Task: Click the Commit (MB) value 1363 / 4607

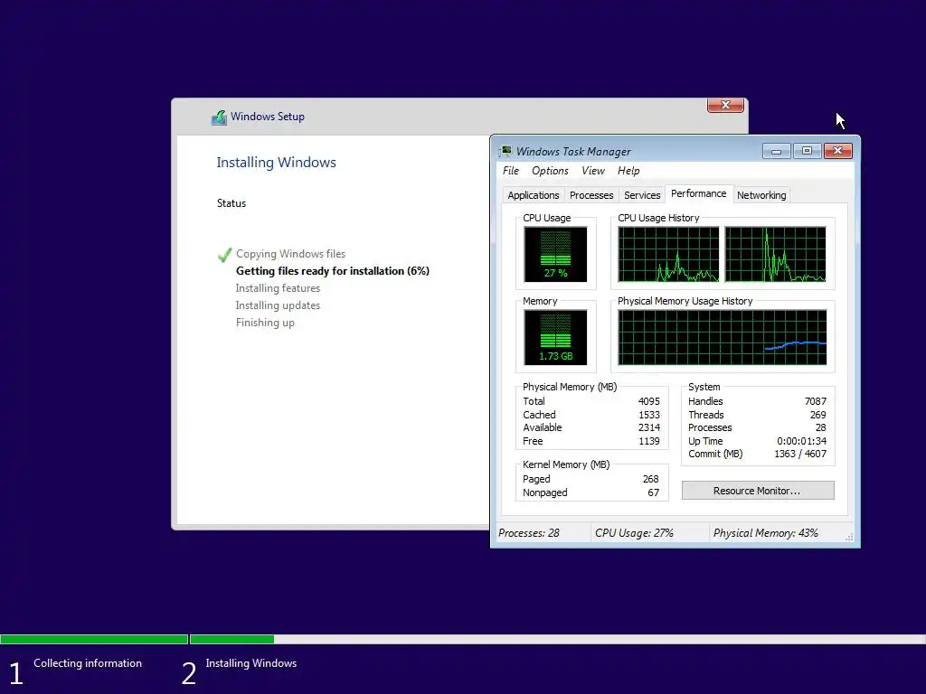Action: point(800,454)
